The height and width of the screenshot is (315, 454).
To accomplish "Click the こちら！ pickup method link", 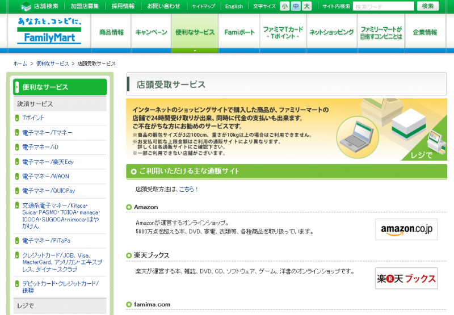I will 188,189.
